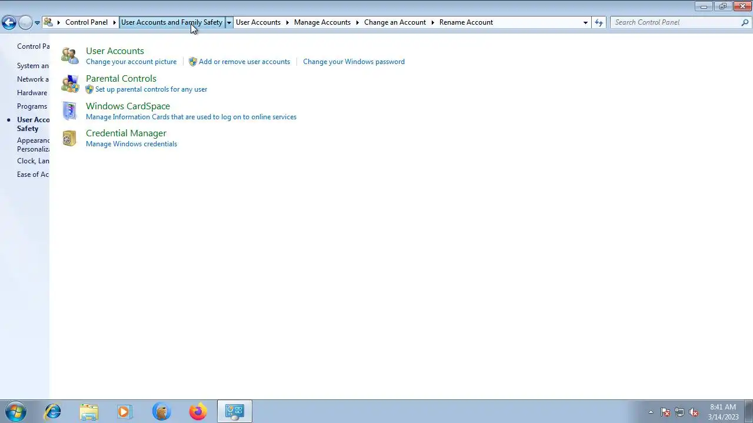Click the shield icon beside Add or remove user accounts
753x423 pixels.
[x=192, y=62]
